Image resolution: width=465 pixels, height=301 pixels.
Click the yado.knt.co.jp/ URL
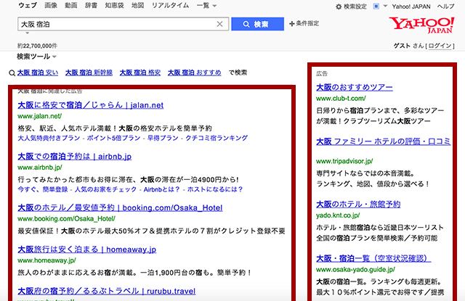click(x=338, y=215)
